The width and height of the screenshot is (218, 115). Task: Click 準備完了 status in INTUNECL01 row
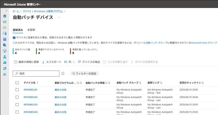(x=90, y=90)
